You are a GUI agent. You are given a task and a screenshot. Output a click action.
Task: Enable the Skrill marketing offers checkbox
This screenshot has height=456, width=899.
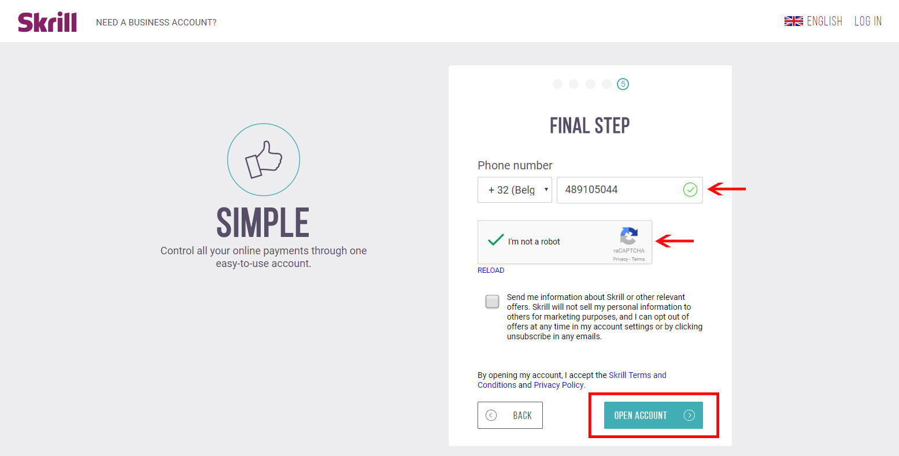pos(493,302)
